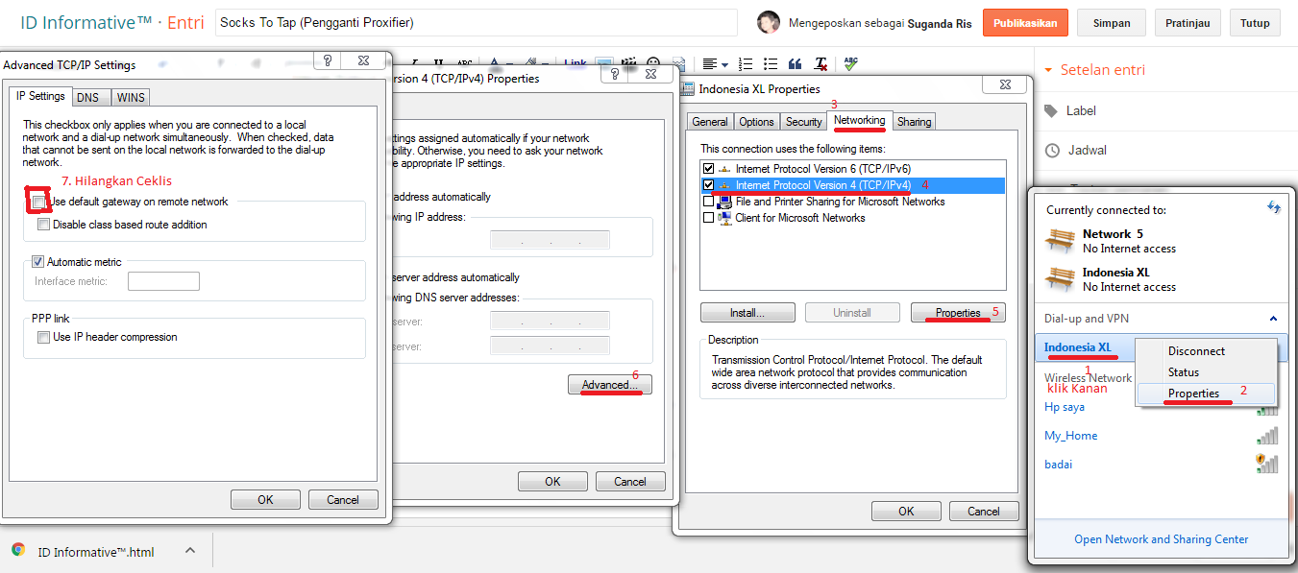The image size is (1298, 573).
Task: Click Properties button below the items list
Action: [x=958, y=313]
